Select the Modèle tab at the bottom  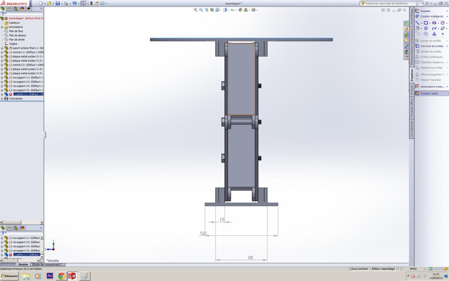(x=23, y=264)
